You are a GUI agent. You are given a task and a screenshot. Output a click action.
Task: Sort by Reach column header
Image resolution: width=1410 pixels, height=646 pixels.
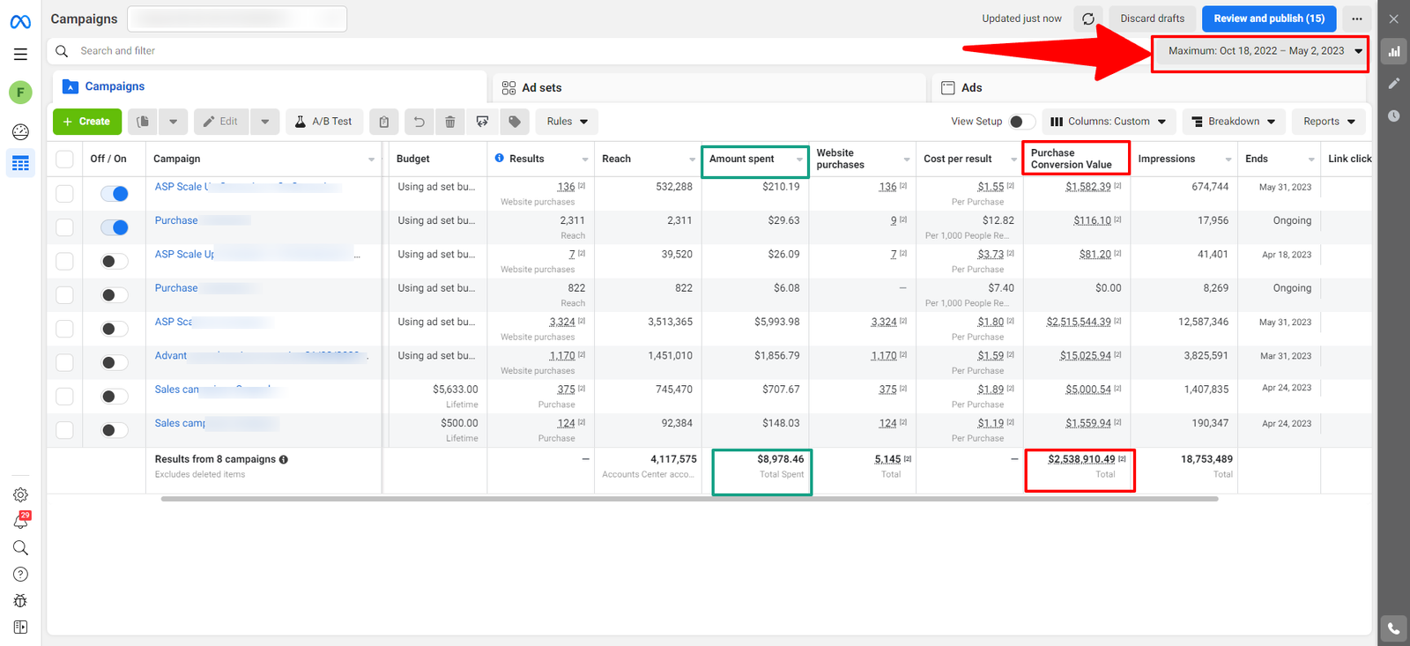pyautogui.click(x=616, y=159)
